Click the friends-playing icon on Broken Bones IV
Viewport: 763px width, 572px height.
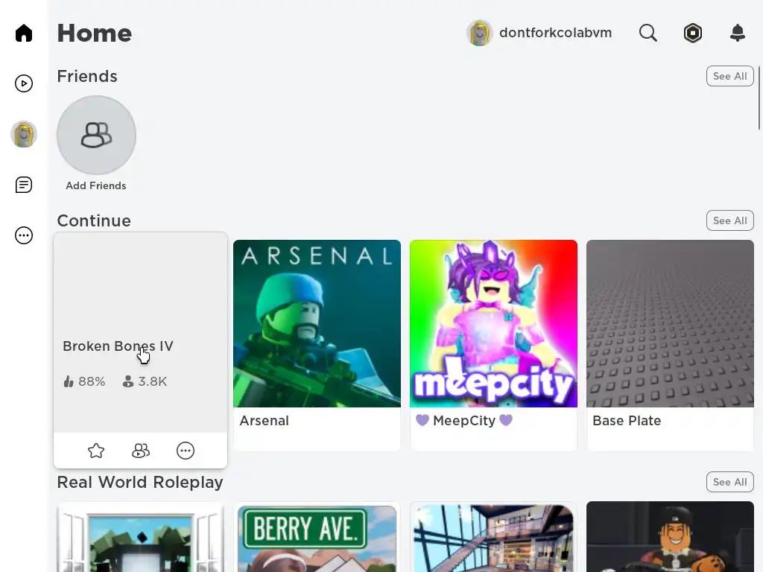pyautogui.click(x=141, y=451)
